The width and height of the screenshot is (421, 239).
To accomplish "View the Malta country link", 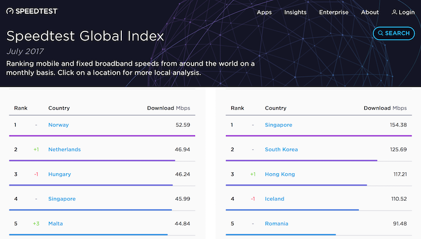I will 56,224.
